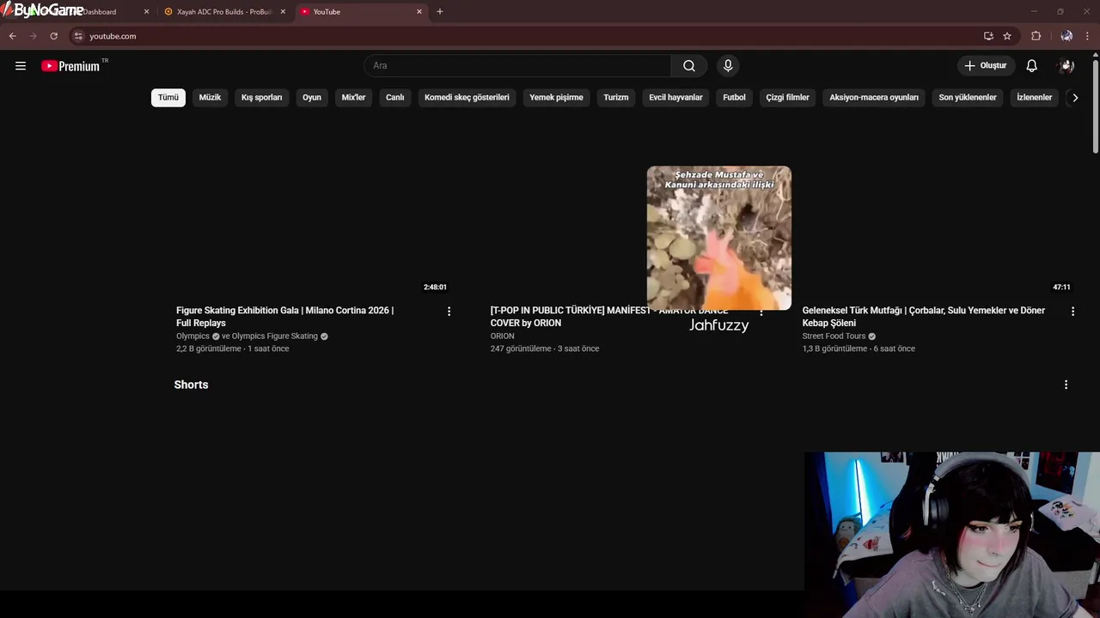Visit Olympics Figure Skating channel link
This screenshot has height=618, width=1100.
click(x=274, y=336)
